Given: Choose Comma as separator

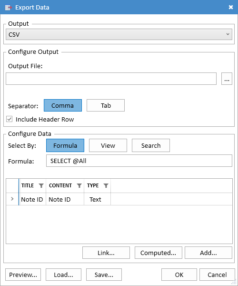Looking at the screenshot, I should [x=63, y=105].
